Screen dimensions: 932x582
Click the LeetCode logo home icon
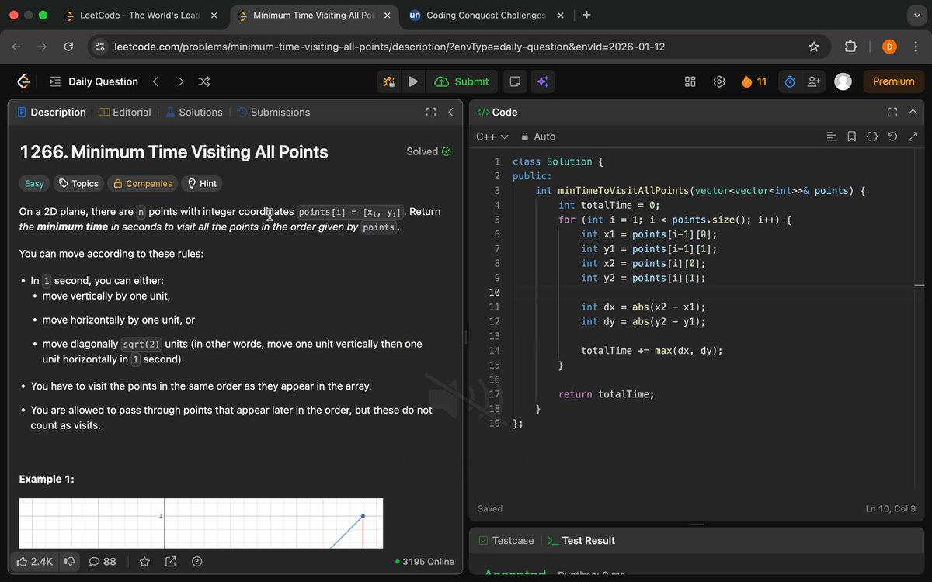[x=24, y=81]
